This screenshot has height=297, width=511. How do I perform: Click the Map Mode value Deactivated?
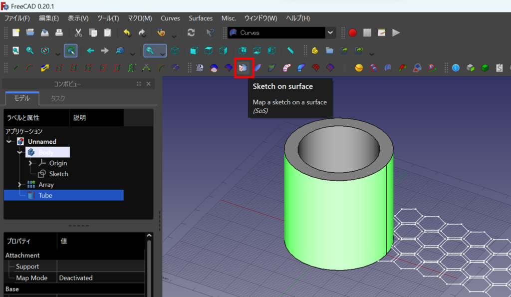tap(101, 278)
